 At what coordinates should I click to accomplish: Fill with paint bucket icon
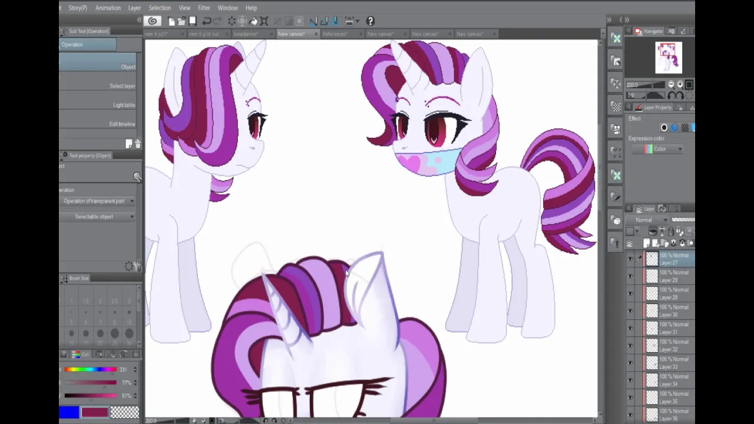click(x=253, y=21)
